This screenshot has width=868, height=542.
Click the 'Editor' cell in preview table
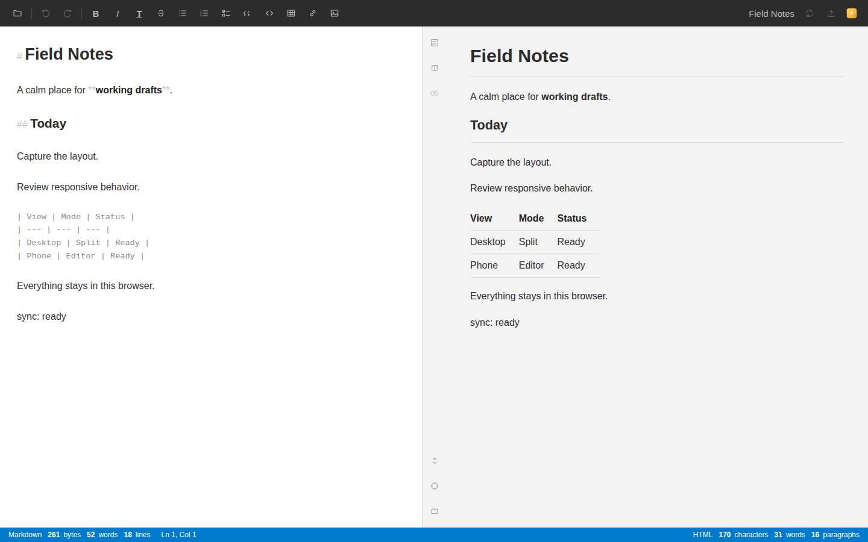(x=531, y=266)
